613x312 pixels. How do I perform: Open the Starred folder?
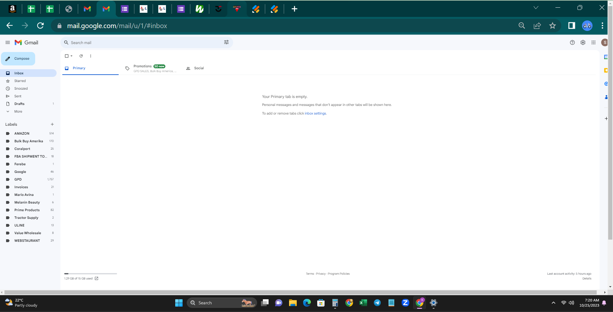(28, 81)
